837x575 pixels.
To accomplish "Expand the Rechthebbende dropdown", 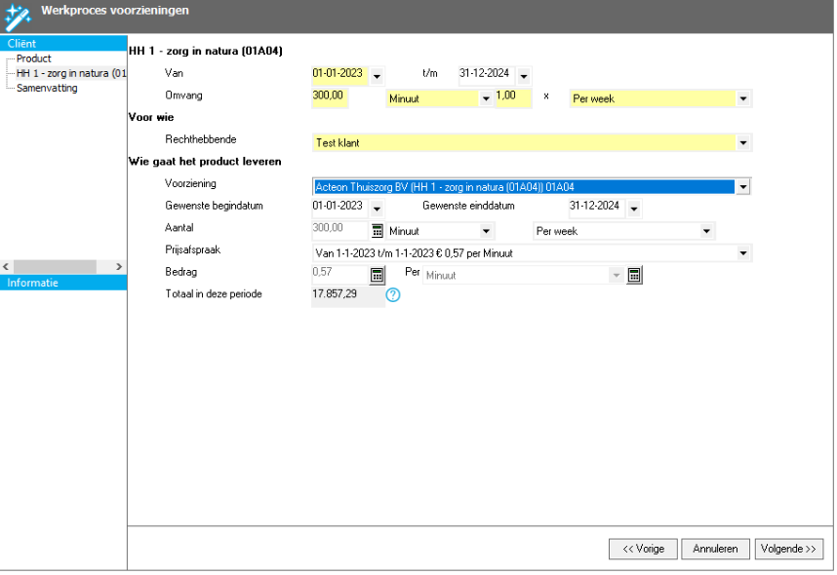I will click(744, 143).
